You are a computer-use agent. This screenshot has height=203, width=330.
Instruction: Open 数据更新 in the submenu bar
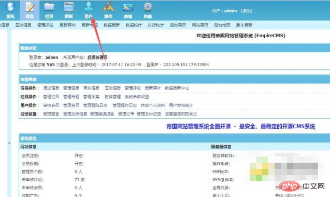click(112, 25)
